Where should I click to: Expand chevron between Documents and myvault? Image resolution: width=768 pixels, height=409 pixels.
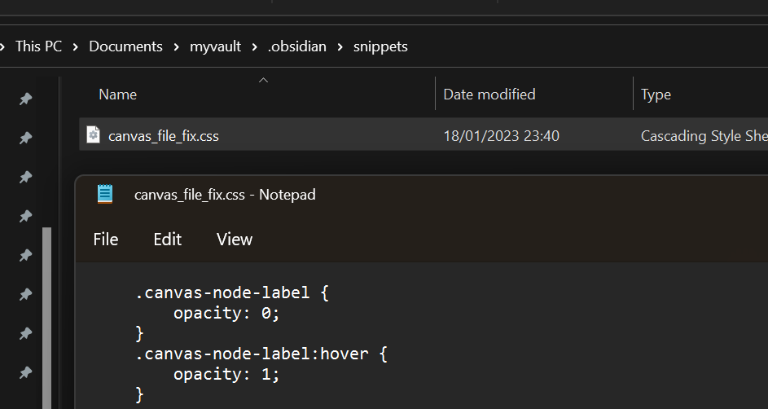point(176,47)
